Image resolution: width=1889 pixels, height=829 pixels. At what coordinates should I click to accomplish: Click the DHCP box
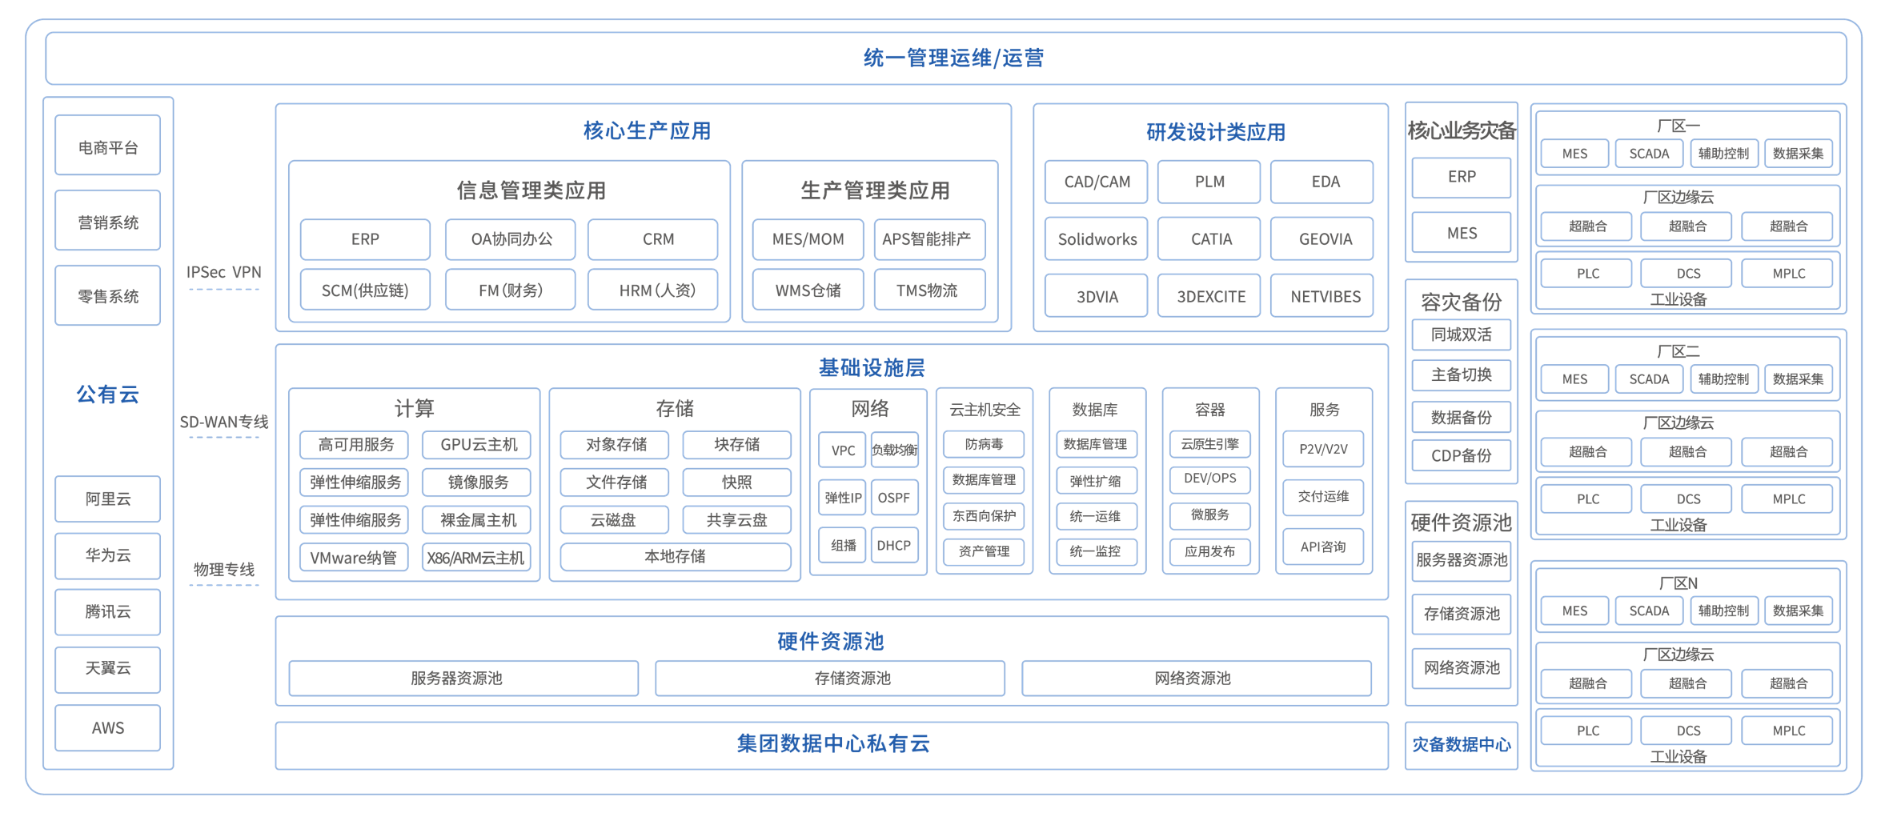pyautogui.click(x=895, y=545)
